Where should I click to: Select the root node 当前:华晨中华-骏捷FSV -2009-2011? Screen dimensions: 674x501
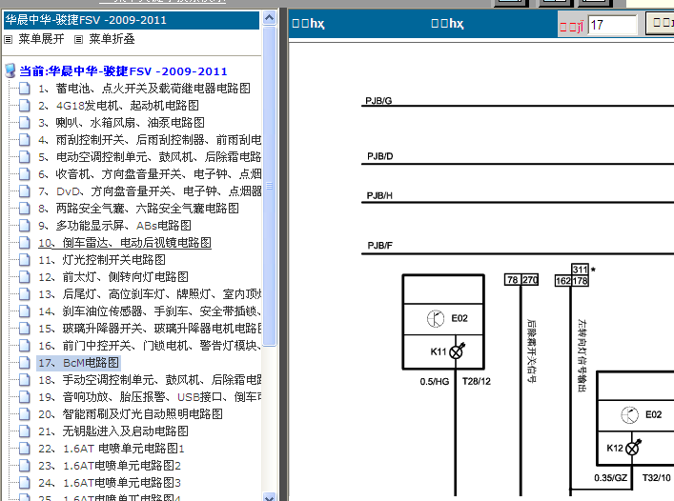point(123,71)
